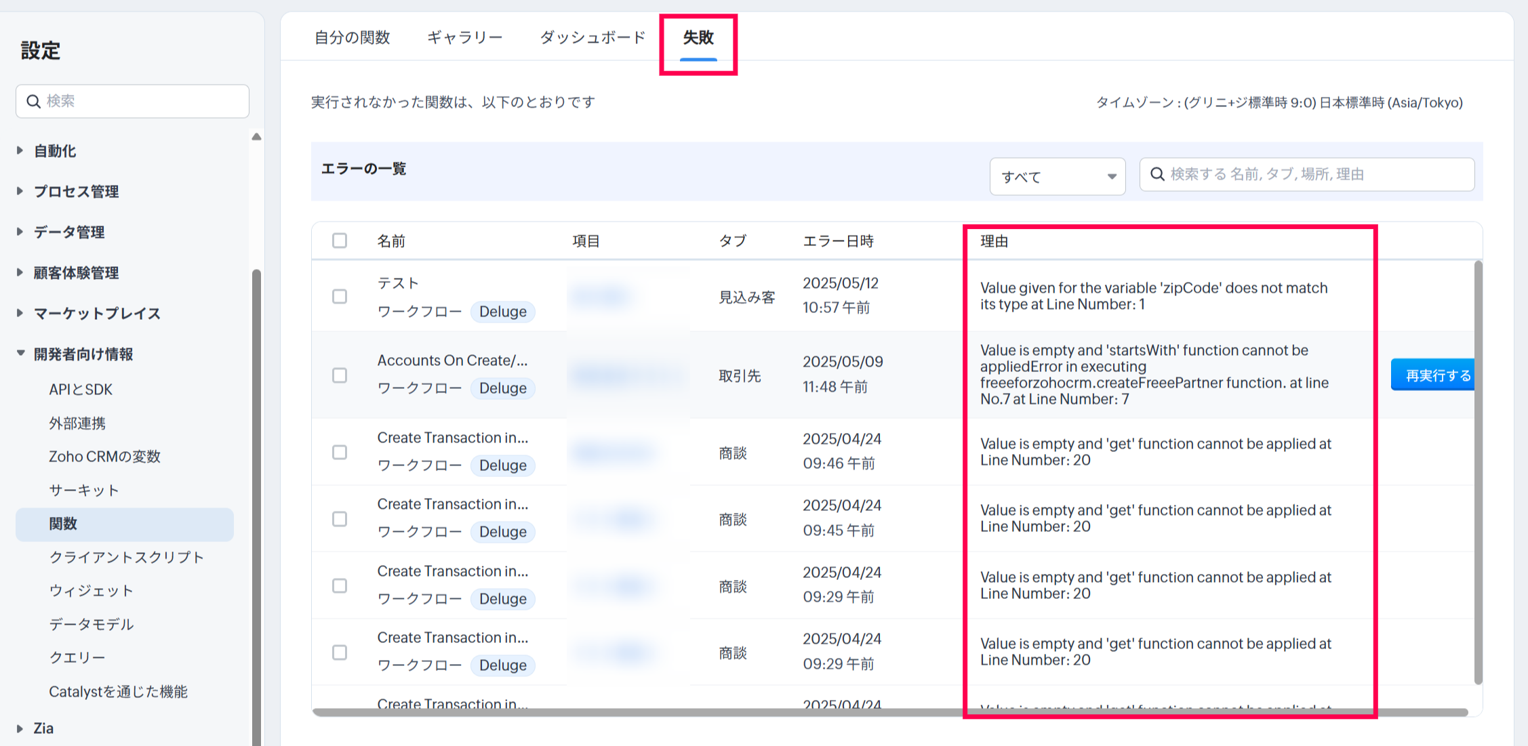Open クライアントスクリプト in sidebar
Viewport: 1528px width, 746px height.
126,557
